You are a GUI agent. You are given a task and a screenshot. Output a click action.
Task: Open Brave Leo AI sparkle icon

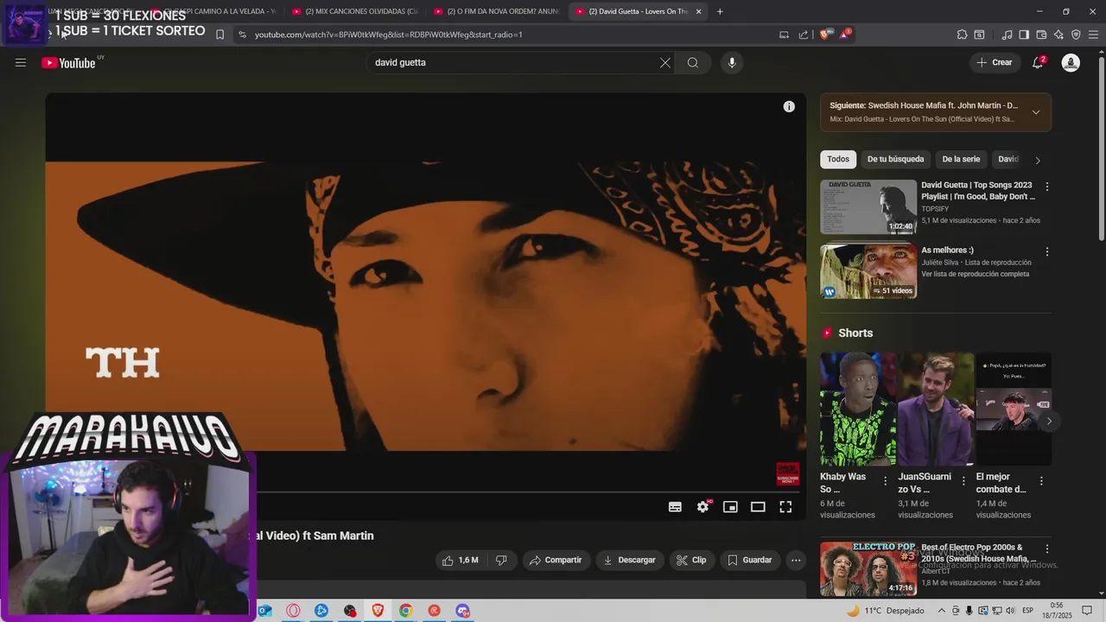coord(1058,35)
